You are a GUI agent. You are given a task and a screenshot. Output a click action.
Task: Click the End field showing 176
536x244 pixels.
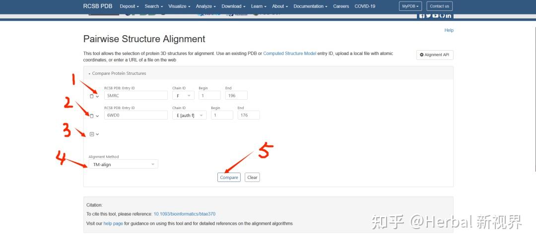(x=249, y=116)
